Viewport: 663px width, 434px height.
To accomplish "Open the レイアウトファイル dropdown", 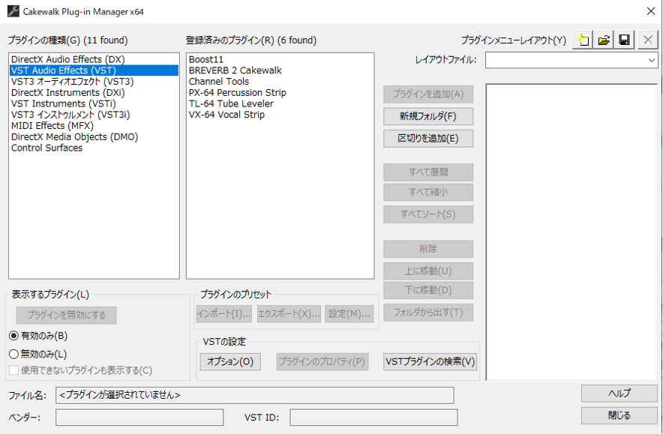I will click(x=651, y=60).
